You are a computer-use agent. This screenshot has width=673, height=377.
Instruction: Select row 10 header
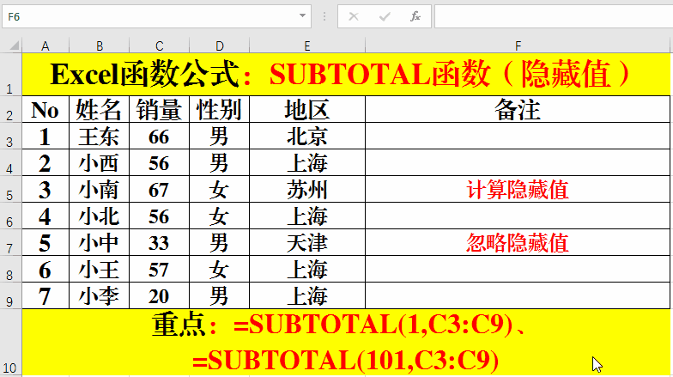[x=10, y=343]
